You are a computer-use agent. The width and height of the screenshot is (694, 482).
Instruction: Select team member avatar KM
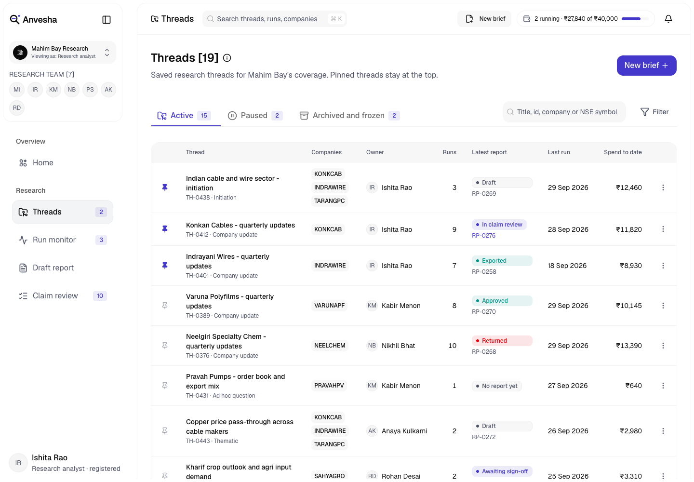(x=53, y=90)
